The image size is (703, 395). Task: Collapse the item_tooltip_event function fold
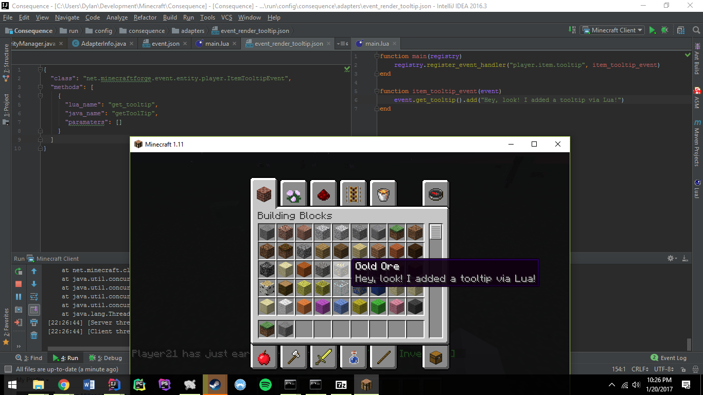click(x=377, y=92)
